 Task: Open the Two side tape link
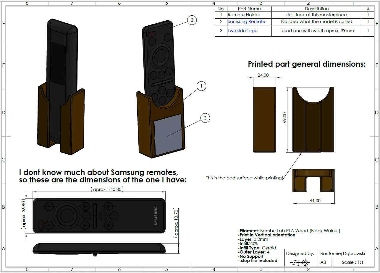pos(242,31)
